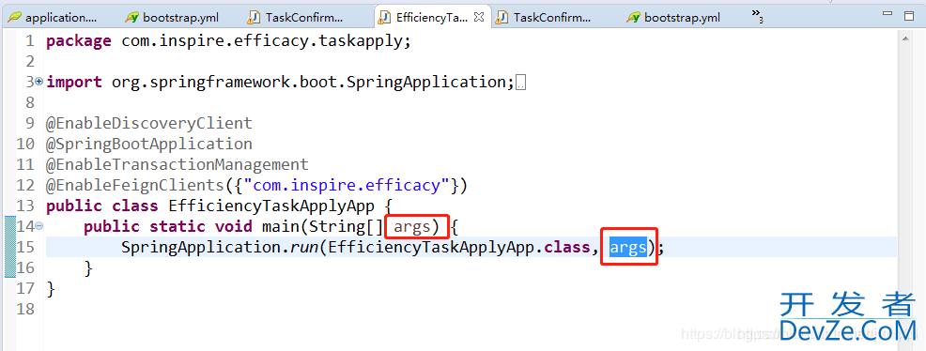
Task: Click the void keyword on line 14
Action: coord(233,226)
